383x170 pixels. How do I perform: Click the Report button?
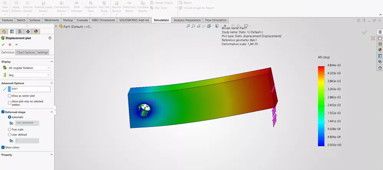tap(185, 3)
